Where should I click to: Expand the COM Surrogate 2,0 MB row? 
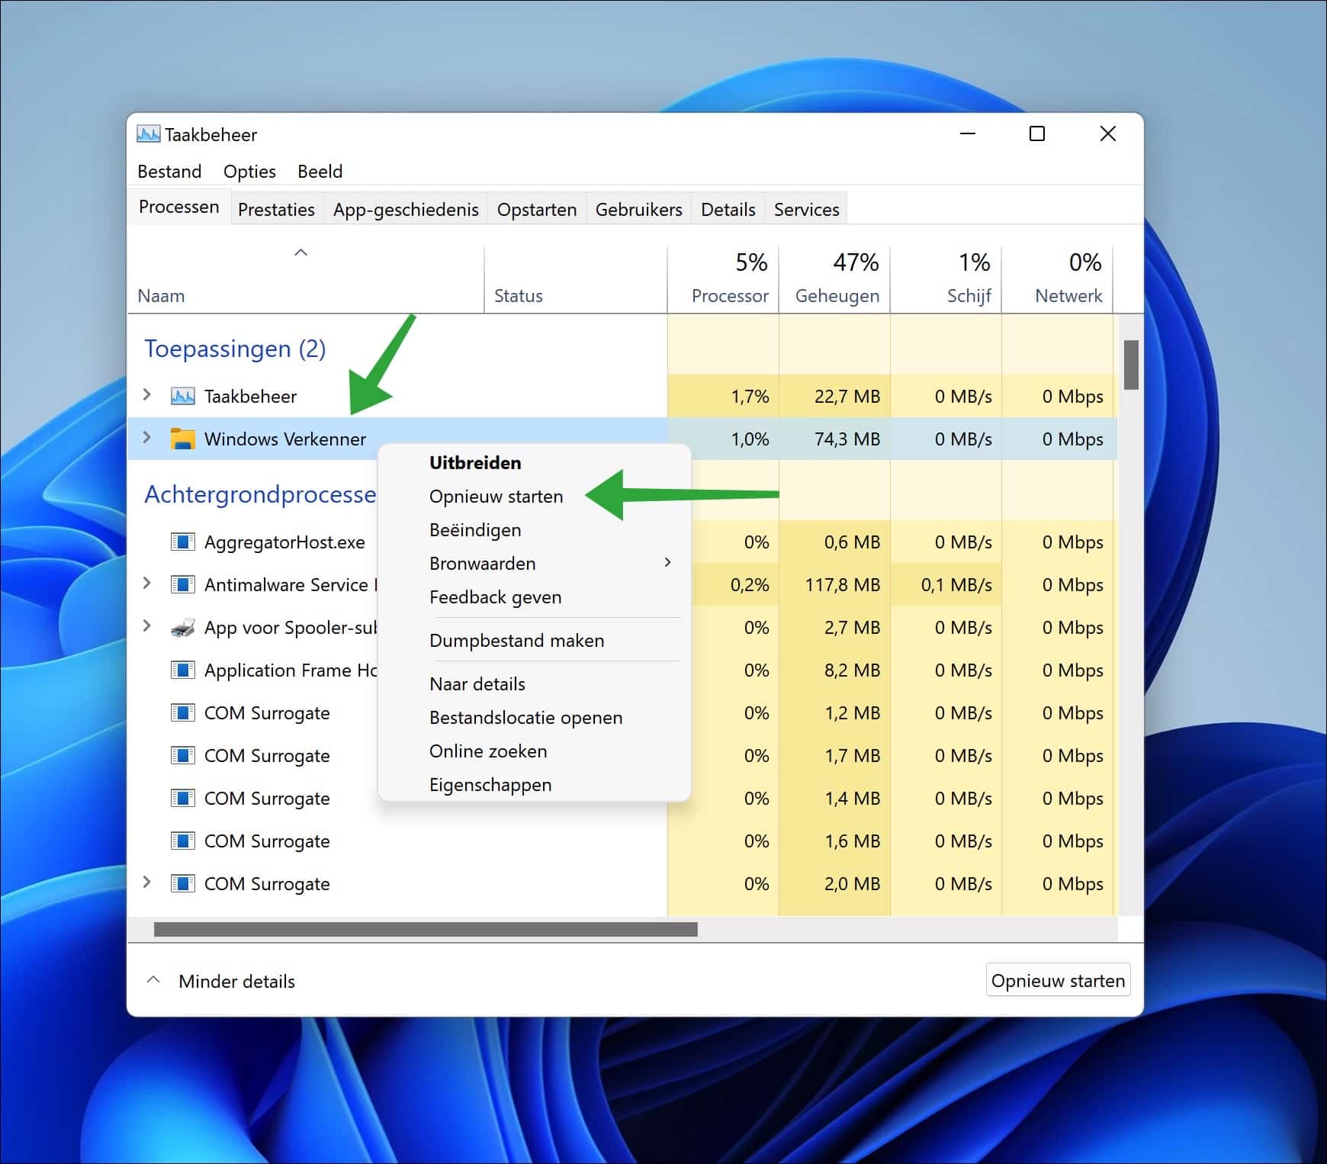coord(147,883)
